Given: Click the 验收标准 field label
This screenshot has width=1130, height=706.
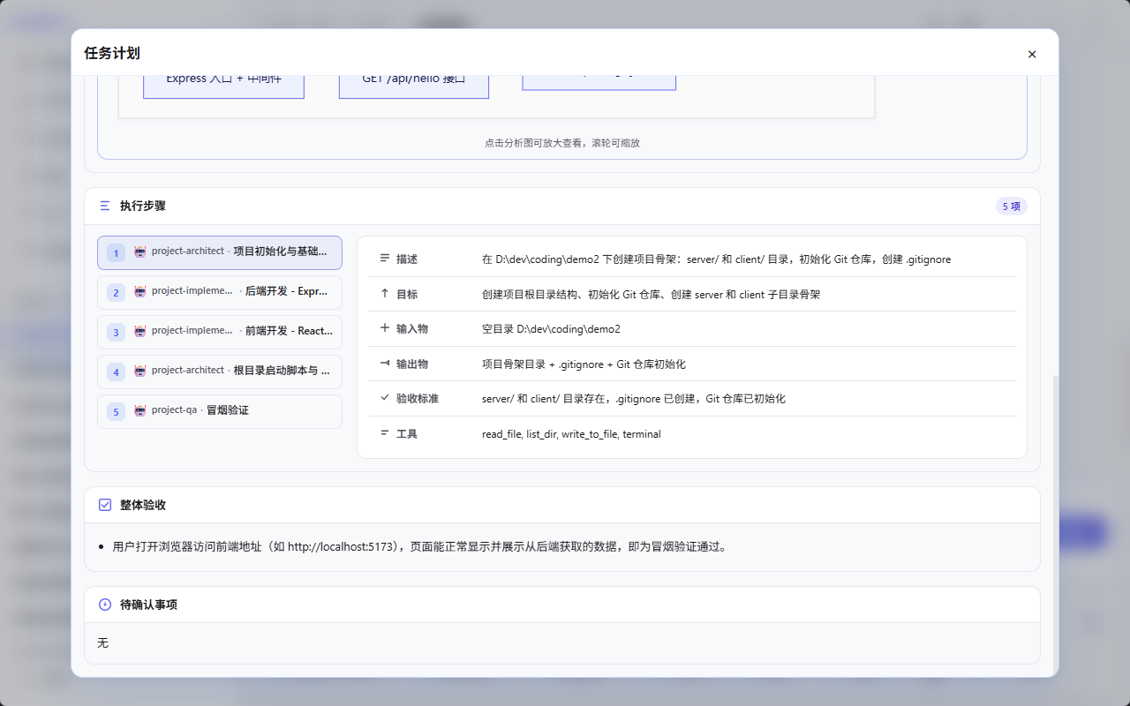Looking at the screenshot, I should click(x=418, y=398).
